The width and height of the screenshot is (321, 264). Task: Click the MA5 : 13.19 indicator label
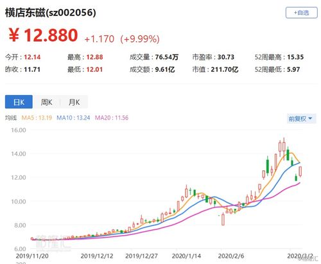click(x=37, y=118)
